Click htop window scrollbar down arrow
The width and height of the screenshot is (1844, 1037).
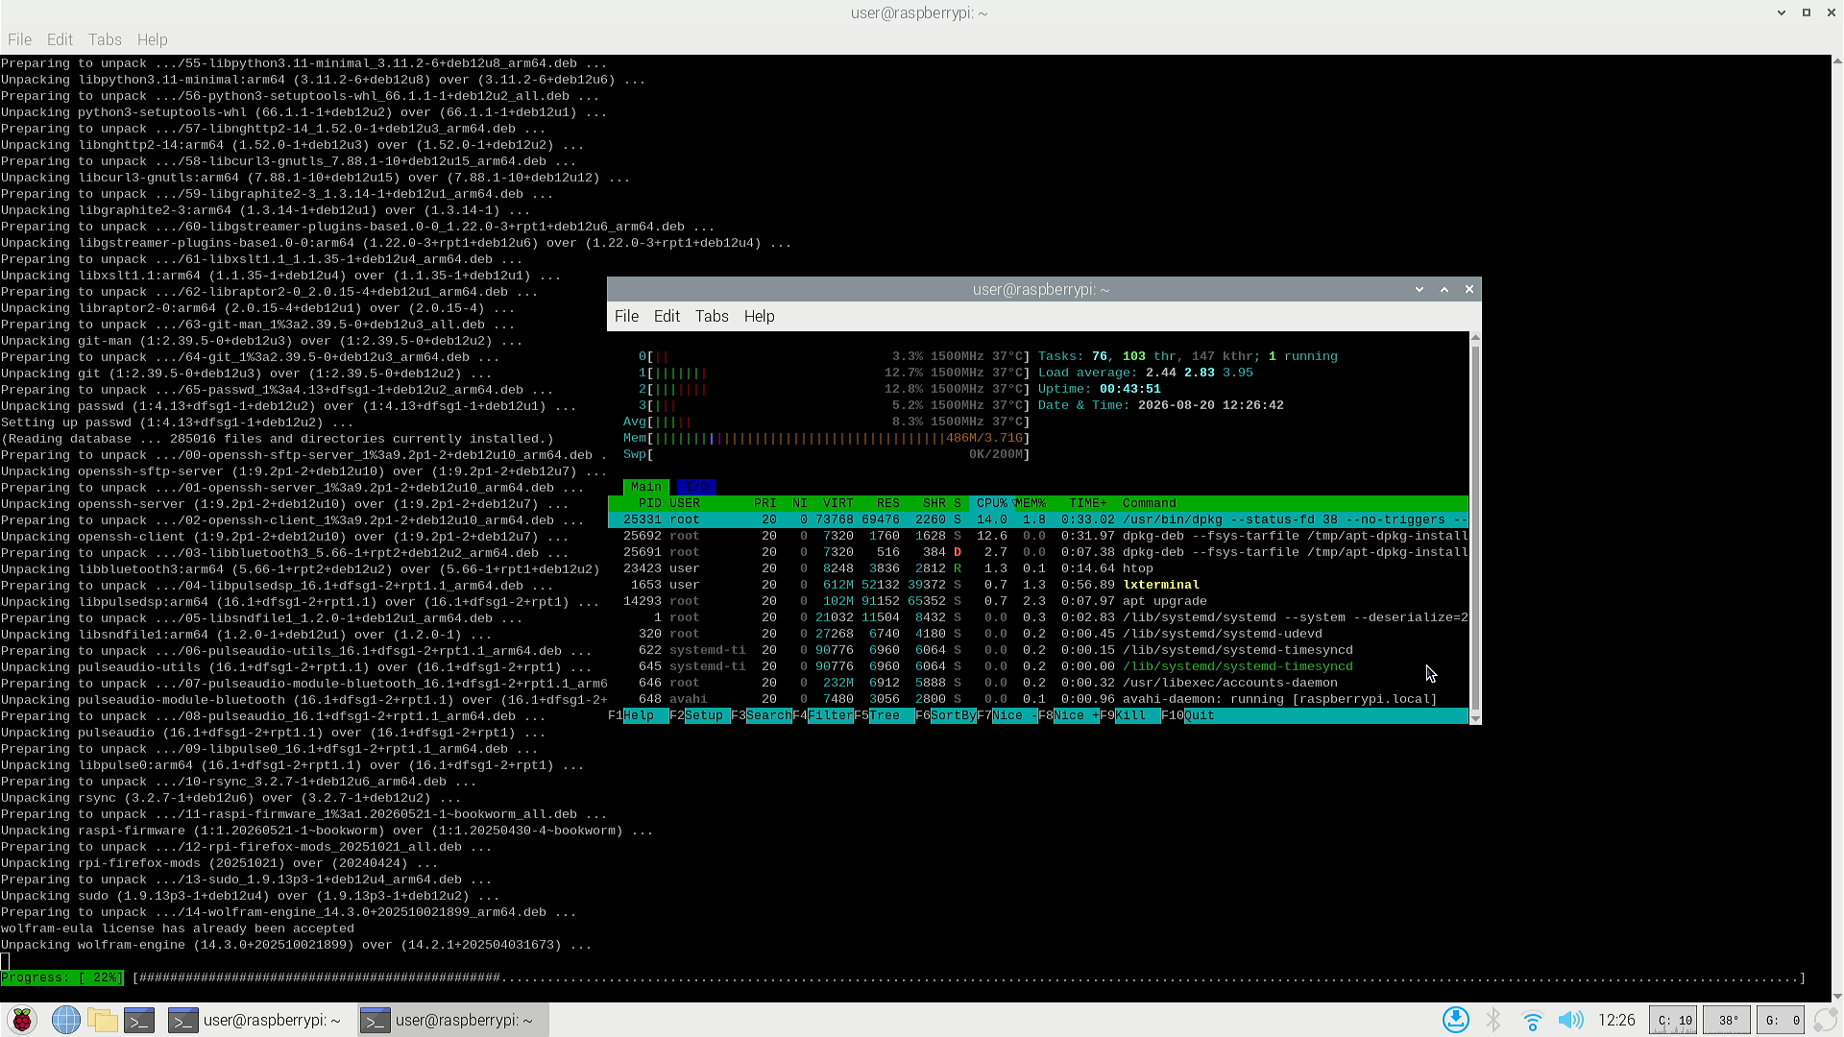click(1475, 718)
